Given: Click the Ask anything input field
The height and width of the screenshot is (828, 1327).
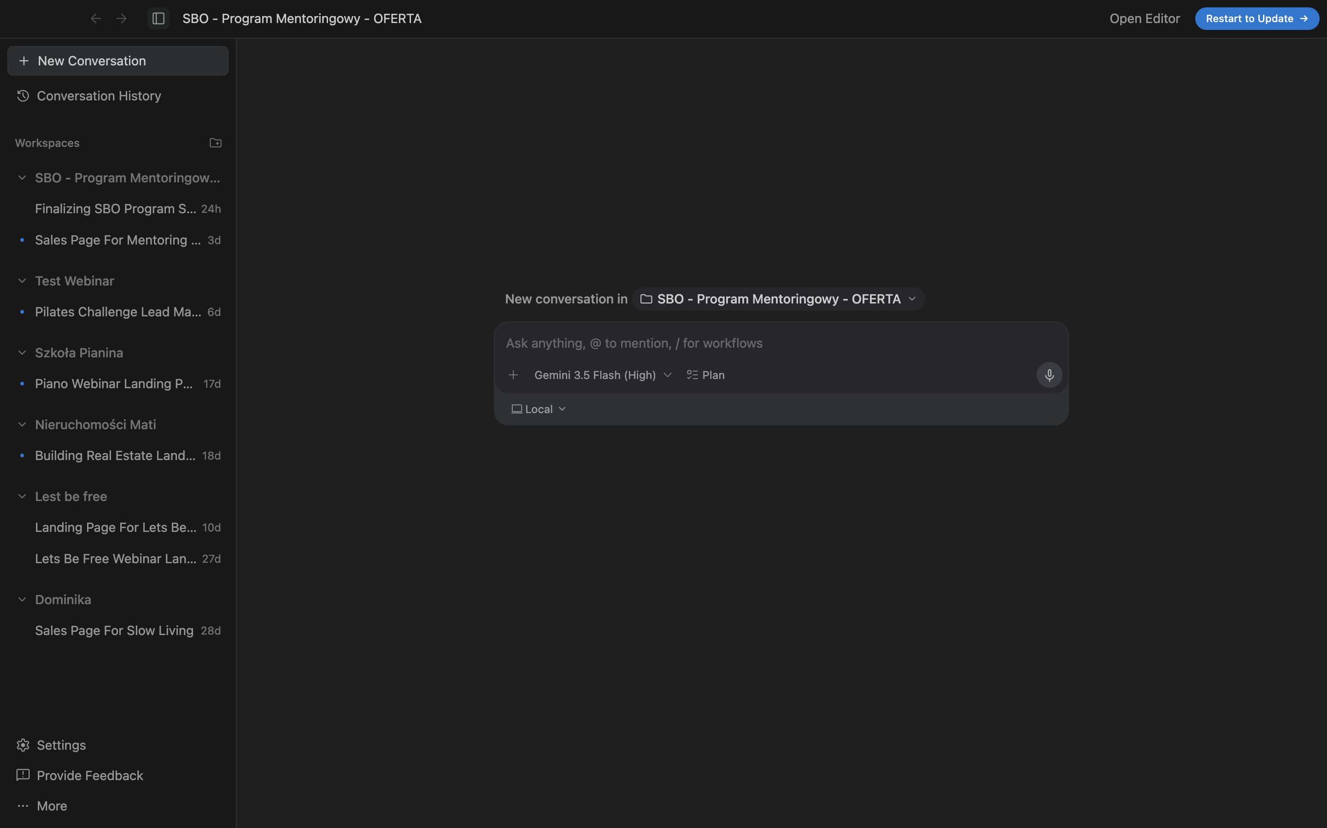Looking at the screenshot, I should pos(781,344).
